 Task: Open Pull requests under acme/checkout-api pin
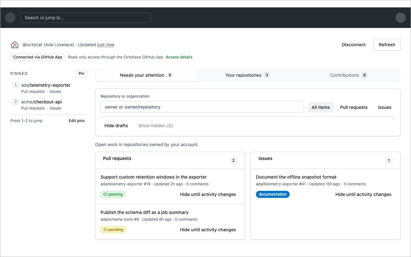pos(33,108)
